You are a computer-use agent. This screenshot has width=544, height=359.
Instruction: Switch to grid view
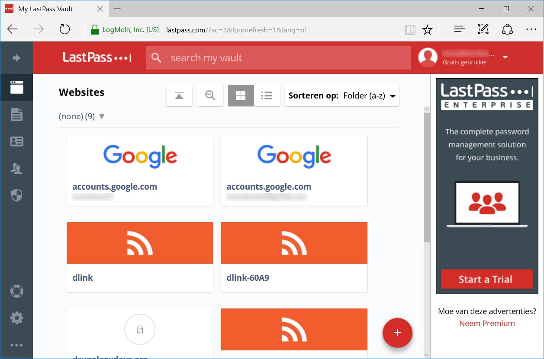pos(241,95)
